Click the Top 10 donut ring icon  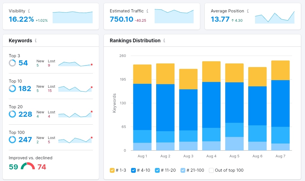tap(12, 89)
